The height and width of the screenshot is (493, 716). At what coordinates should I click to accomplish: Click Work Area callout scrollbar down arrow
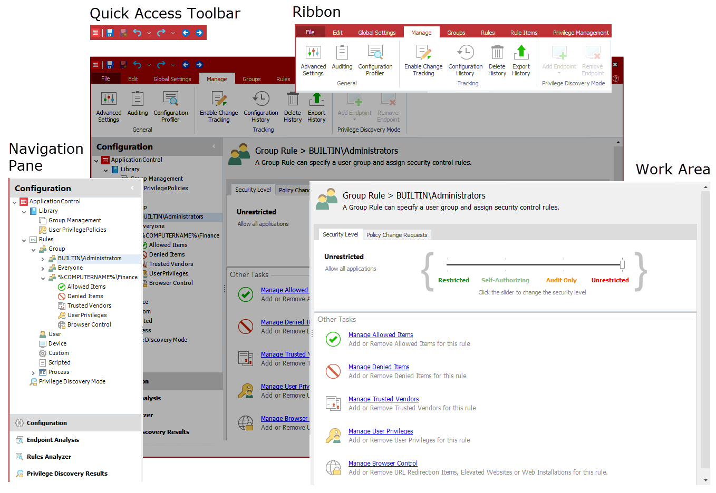[x=706, y=480]
